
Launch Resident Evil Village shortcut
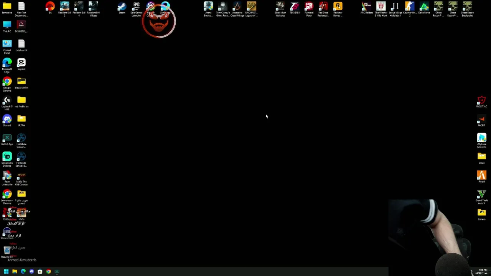93,8
